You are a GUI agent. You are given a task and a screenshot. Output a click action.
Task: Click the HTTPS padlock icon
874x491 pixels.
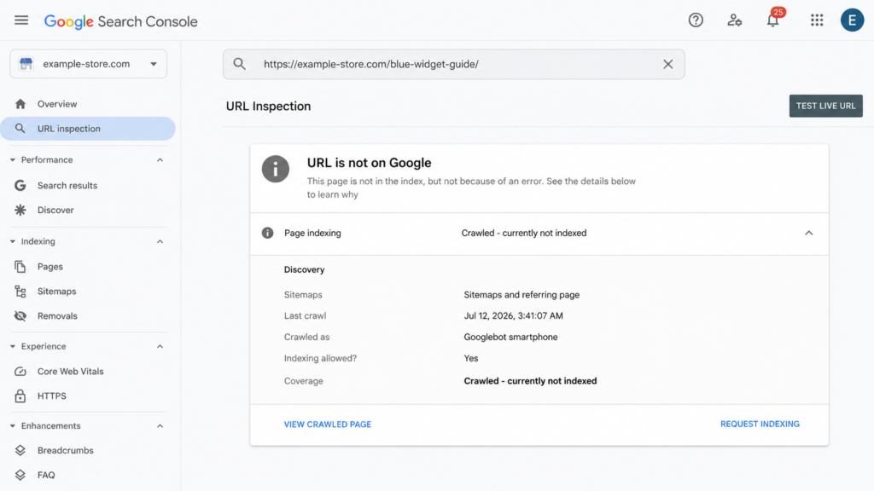[x=20, y=396]
